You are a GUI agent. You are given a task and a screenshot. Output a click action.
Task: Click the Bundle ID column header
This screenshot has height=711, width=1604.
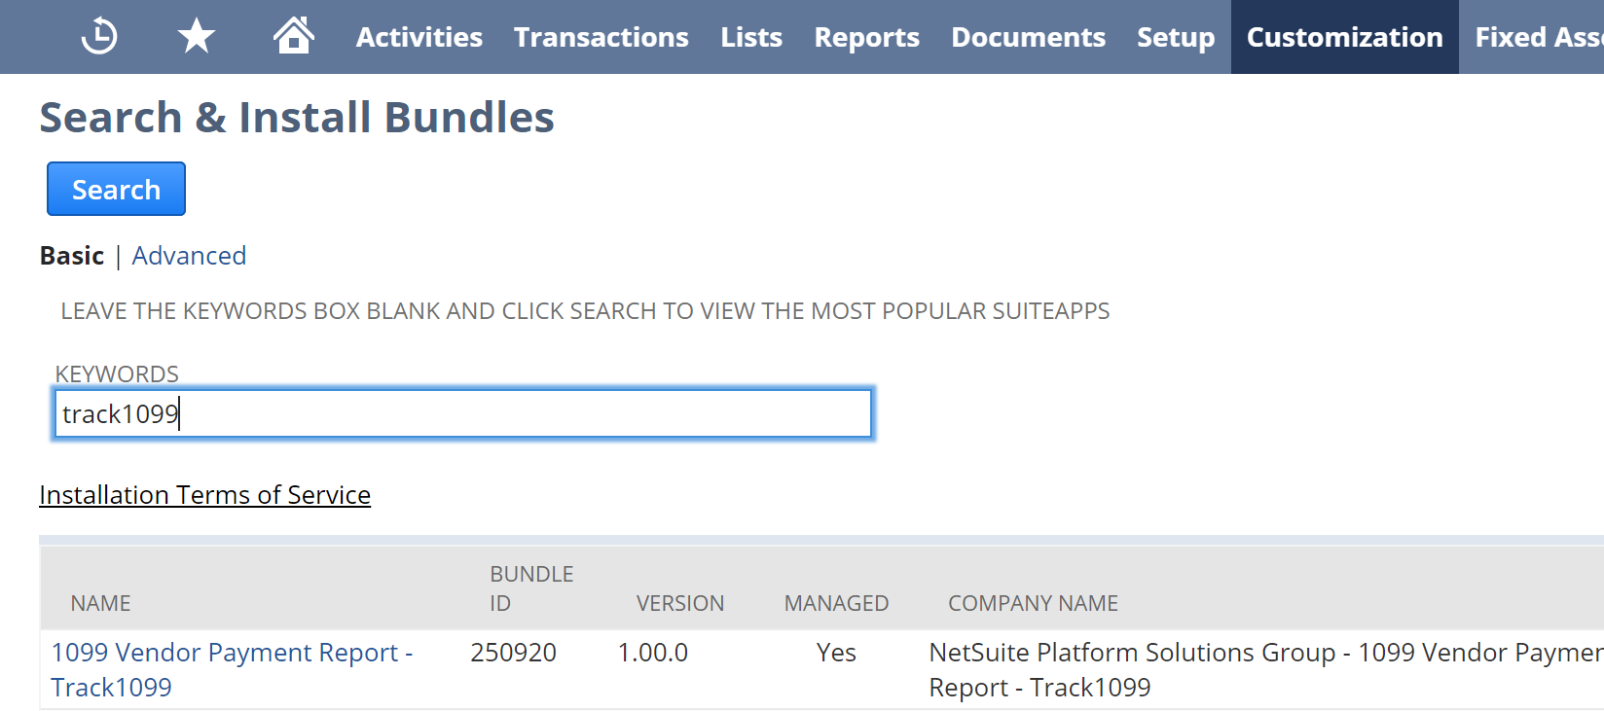pos(531,588)
